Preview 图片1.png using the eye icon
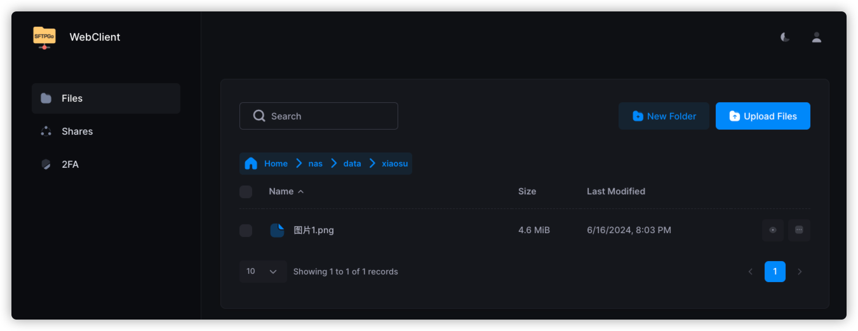 773,230
